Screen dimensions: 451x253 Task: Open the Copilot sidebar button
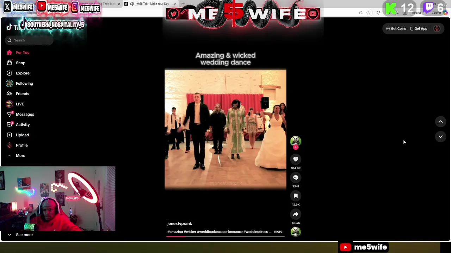445,13
